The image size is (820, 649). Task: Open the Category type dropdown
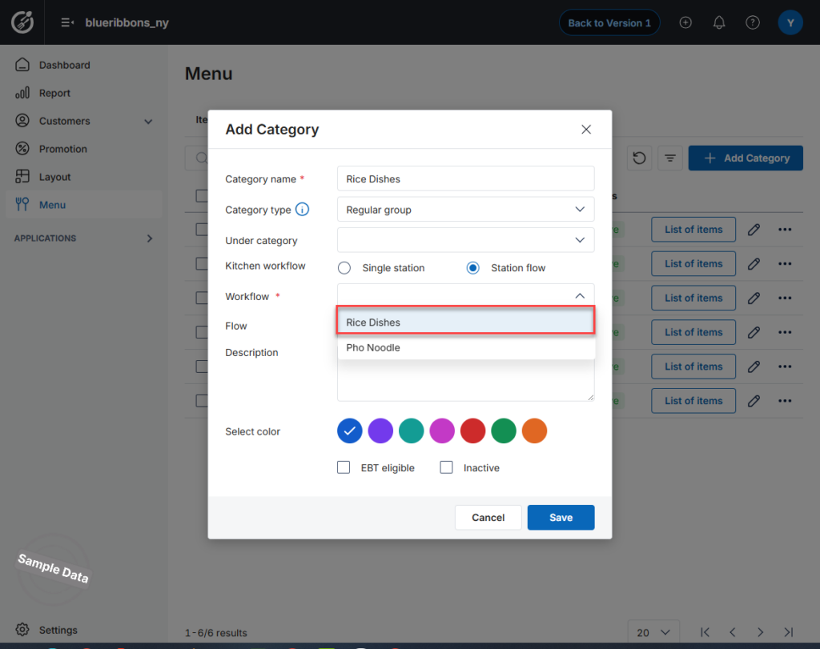pyautogui.click(x=465, y=210)
